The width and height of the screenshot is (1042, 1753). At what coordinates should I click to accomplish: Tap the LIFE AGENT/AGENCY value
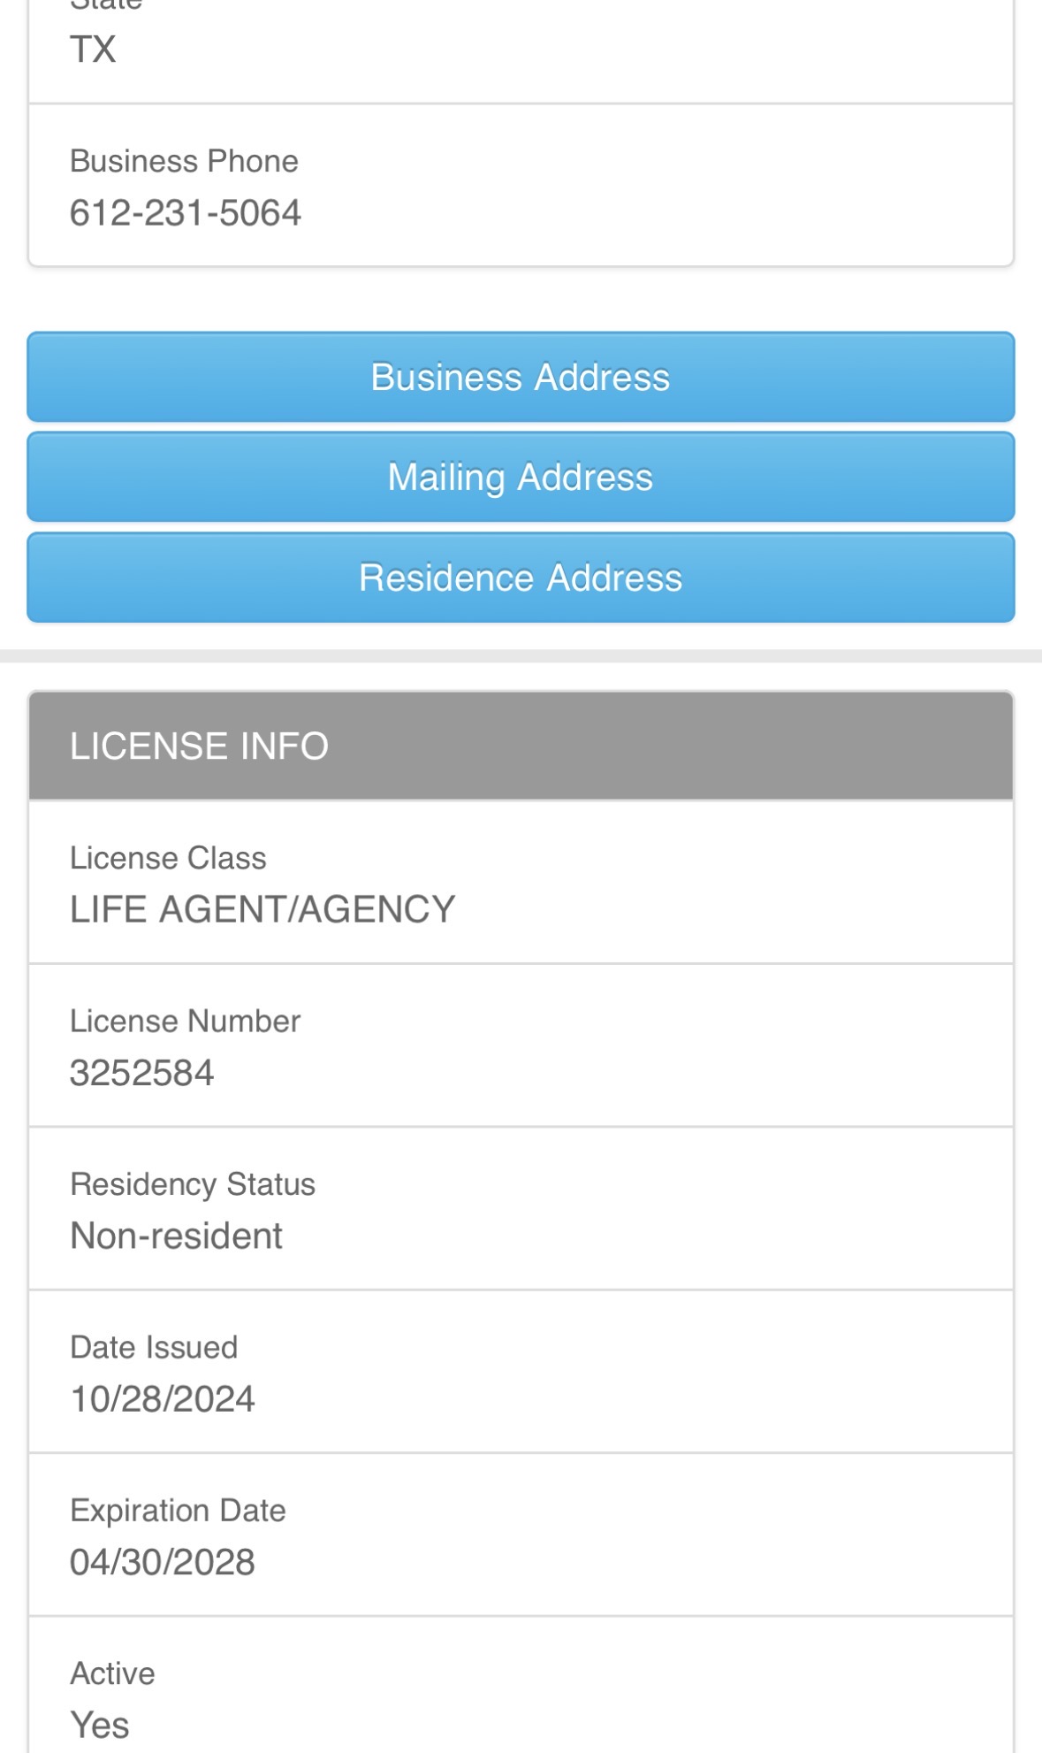(262, 909)
